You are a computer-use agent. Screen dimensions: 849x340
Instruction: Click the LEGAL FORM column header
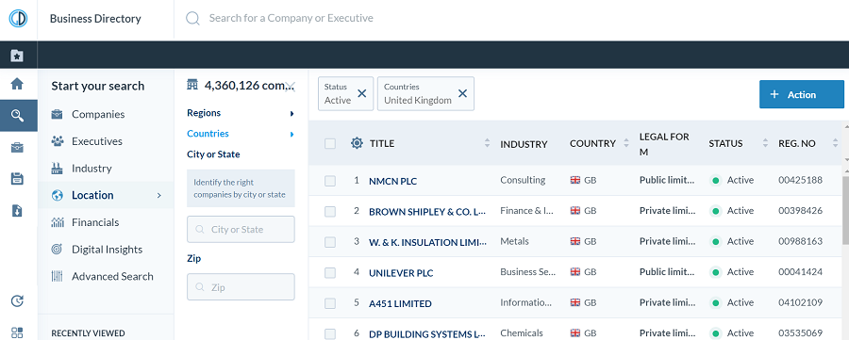pos(664,144)
